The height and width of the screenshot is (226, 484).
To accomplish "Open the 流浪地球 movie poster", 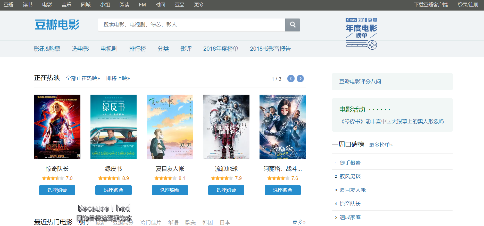I will 226,127.
